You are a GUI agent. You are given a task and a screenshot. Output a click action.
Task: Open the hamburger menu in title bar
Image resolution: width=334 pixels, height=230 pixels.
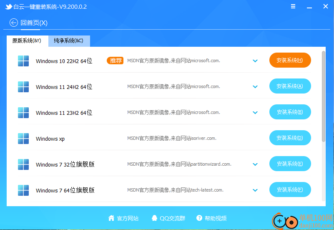pyautogui.click(x=293, y=6)
